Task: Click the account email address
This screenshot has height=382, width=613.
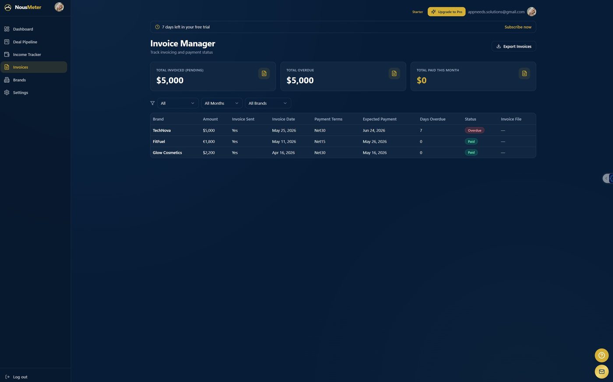Action: point(496,12)
